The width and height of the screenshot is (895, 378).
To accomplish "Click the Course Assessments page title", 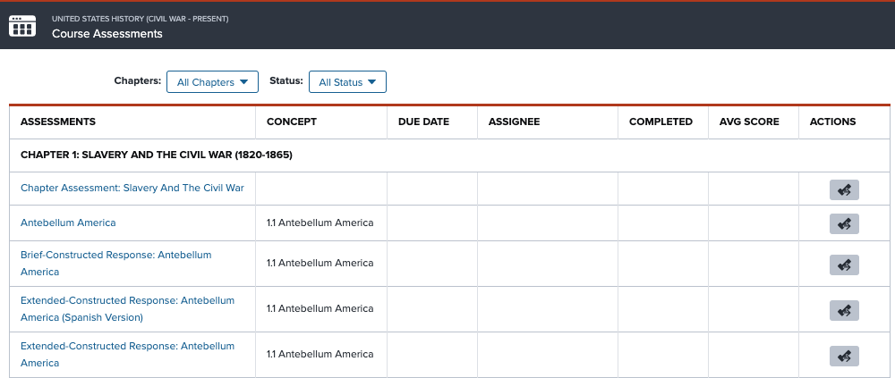I will tap(107, 34).
